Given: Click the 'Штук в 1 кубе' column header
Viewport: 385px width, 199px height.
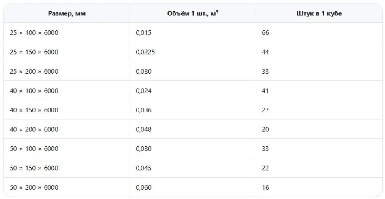Looking at the screenshot, I should click(x=319, y=13).
